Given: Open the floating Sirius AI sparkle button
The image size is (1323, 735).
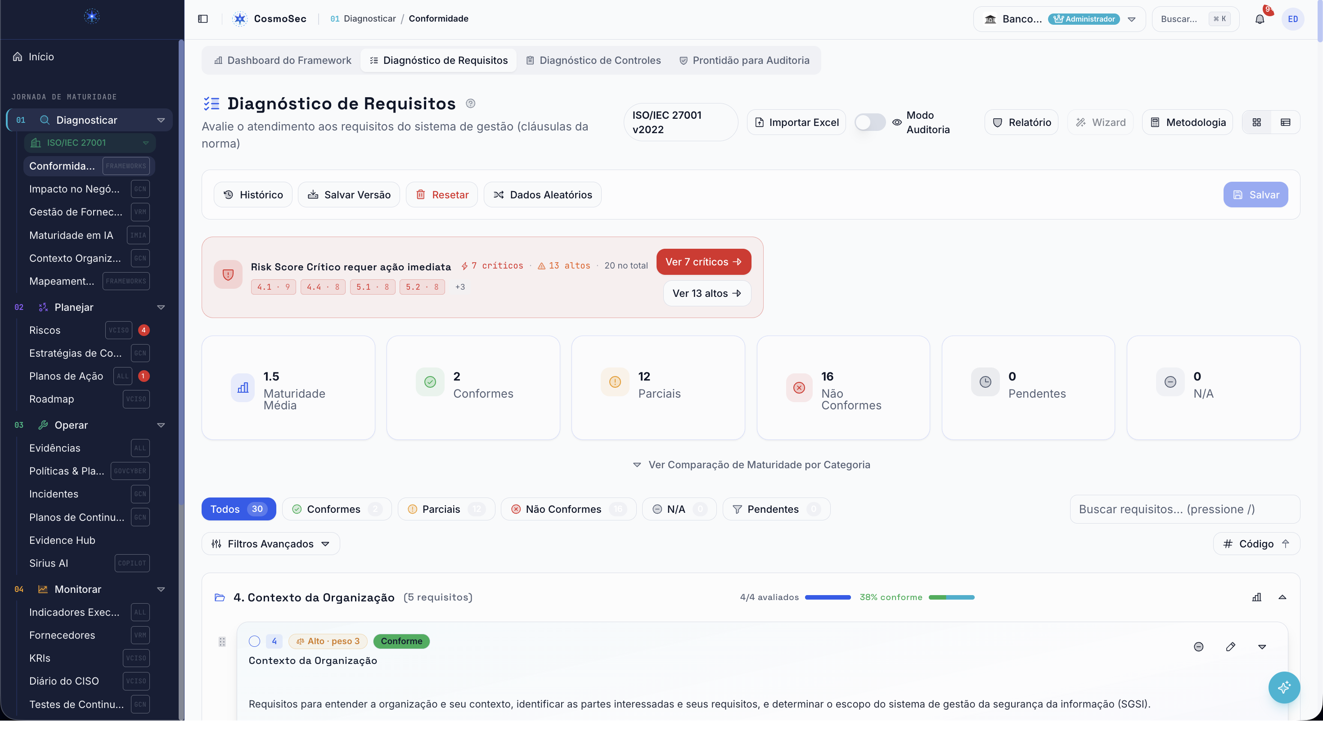Looking at the screenshot, I should tap(1284, 687).
